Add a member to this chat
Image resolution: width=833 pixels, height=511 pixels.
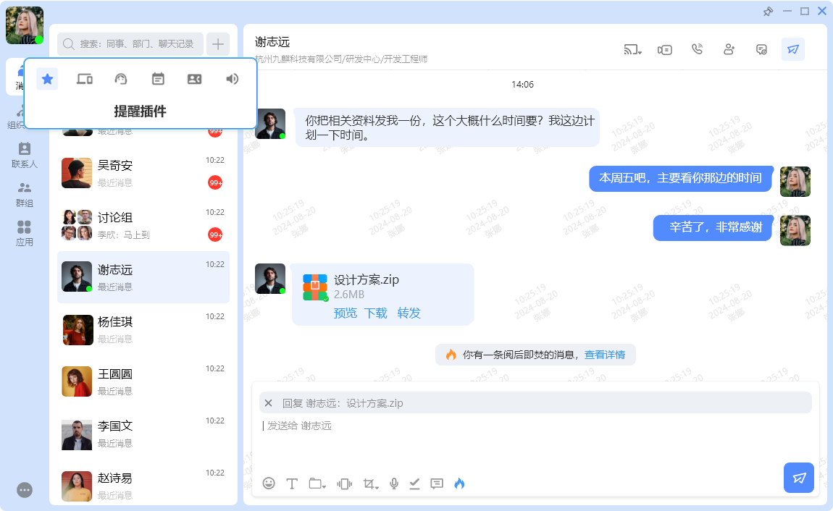click(x=729, y=49)
